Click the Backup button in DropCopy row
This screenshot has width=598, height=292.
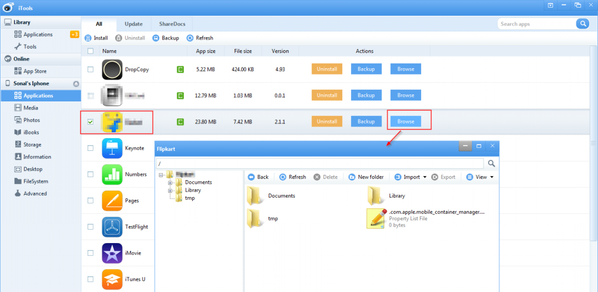point(366,69)
